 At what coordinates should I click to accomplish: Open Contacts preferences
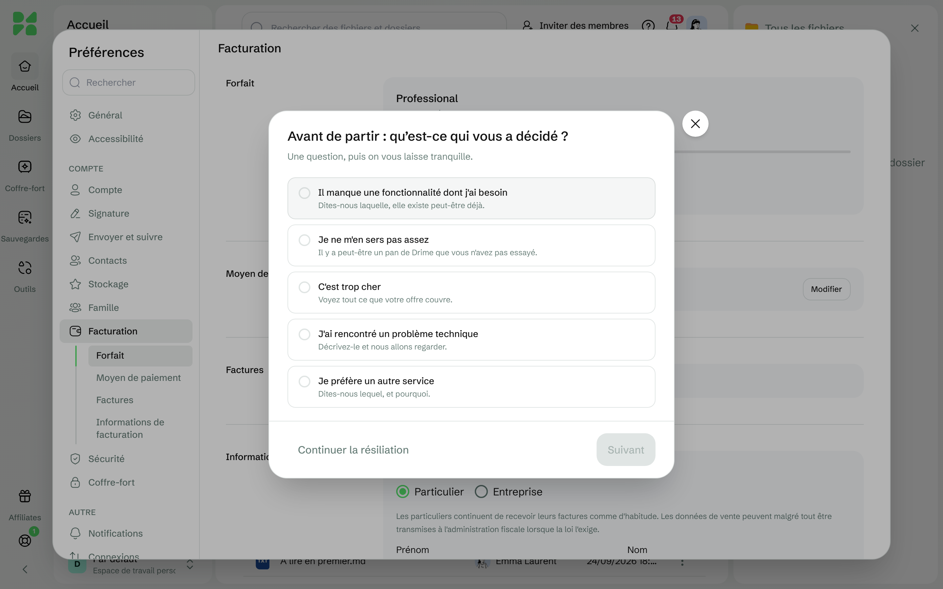pos(126,260)
